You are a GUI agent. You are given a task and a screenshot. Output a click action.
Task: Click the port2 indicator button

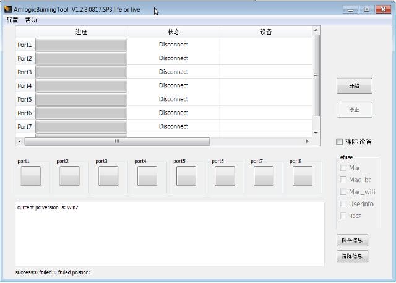tap(69, 176)
